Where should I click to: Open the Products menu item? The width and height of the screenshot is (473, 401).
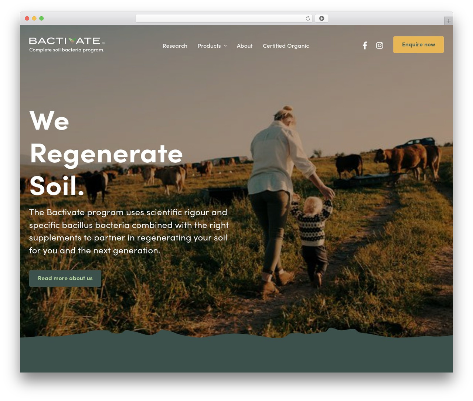[209, 46]
